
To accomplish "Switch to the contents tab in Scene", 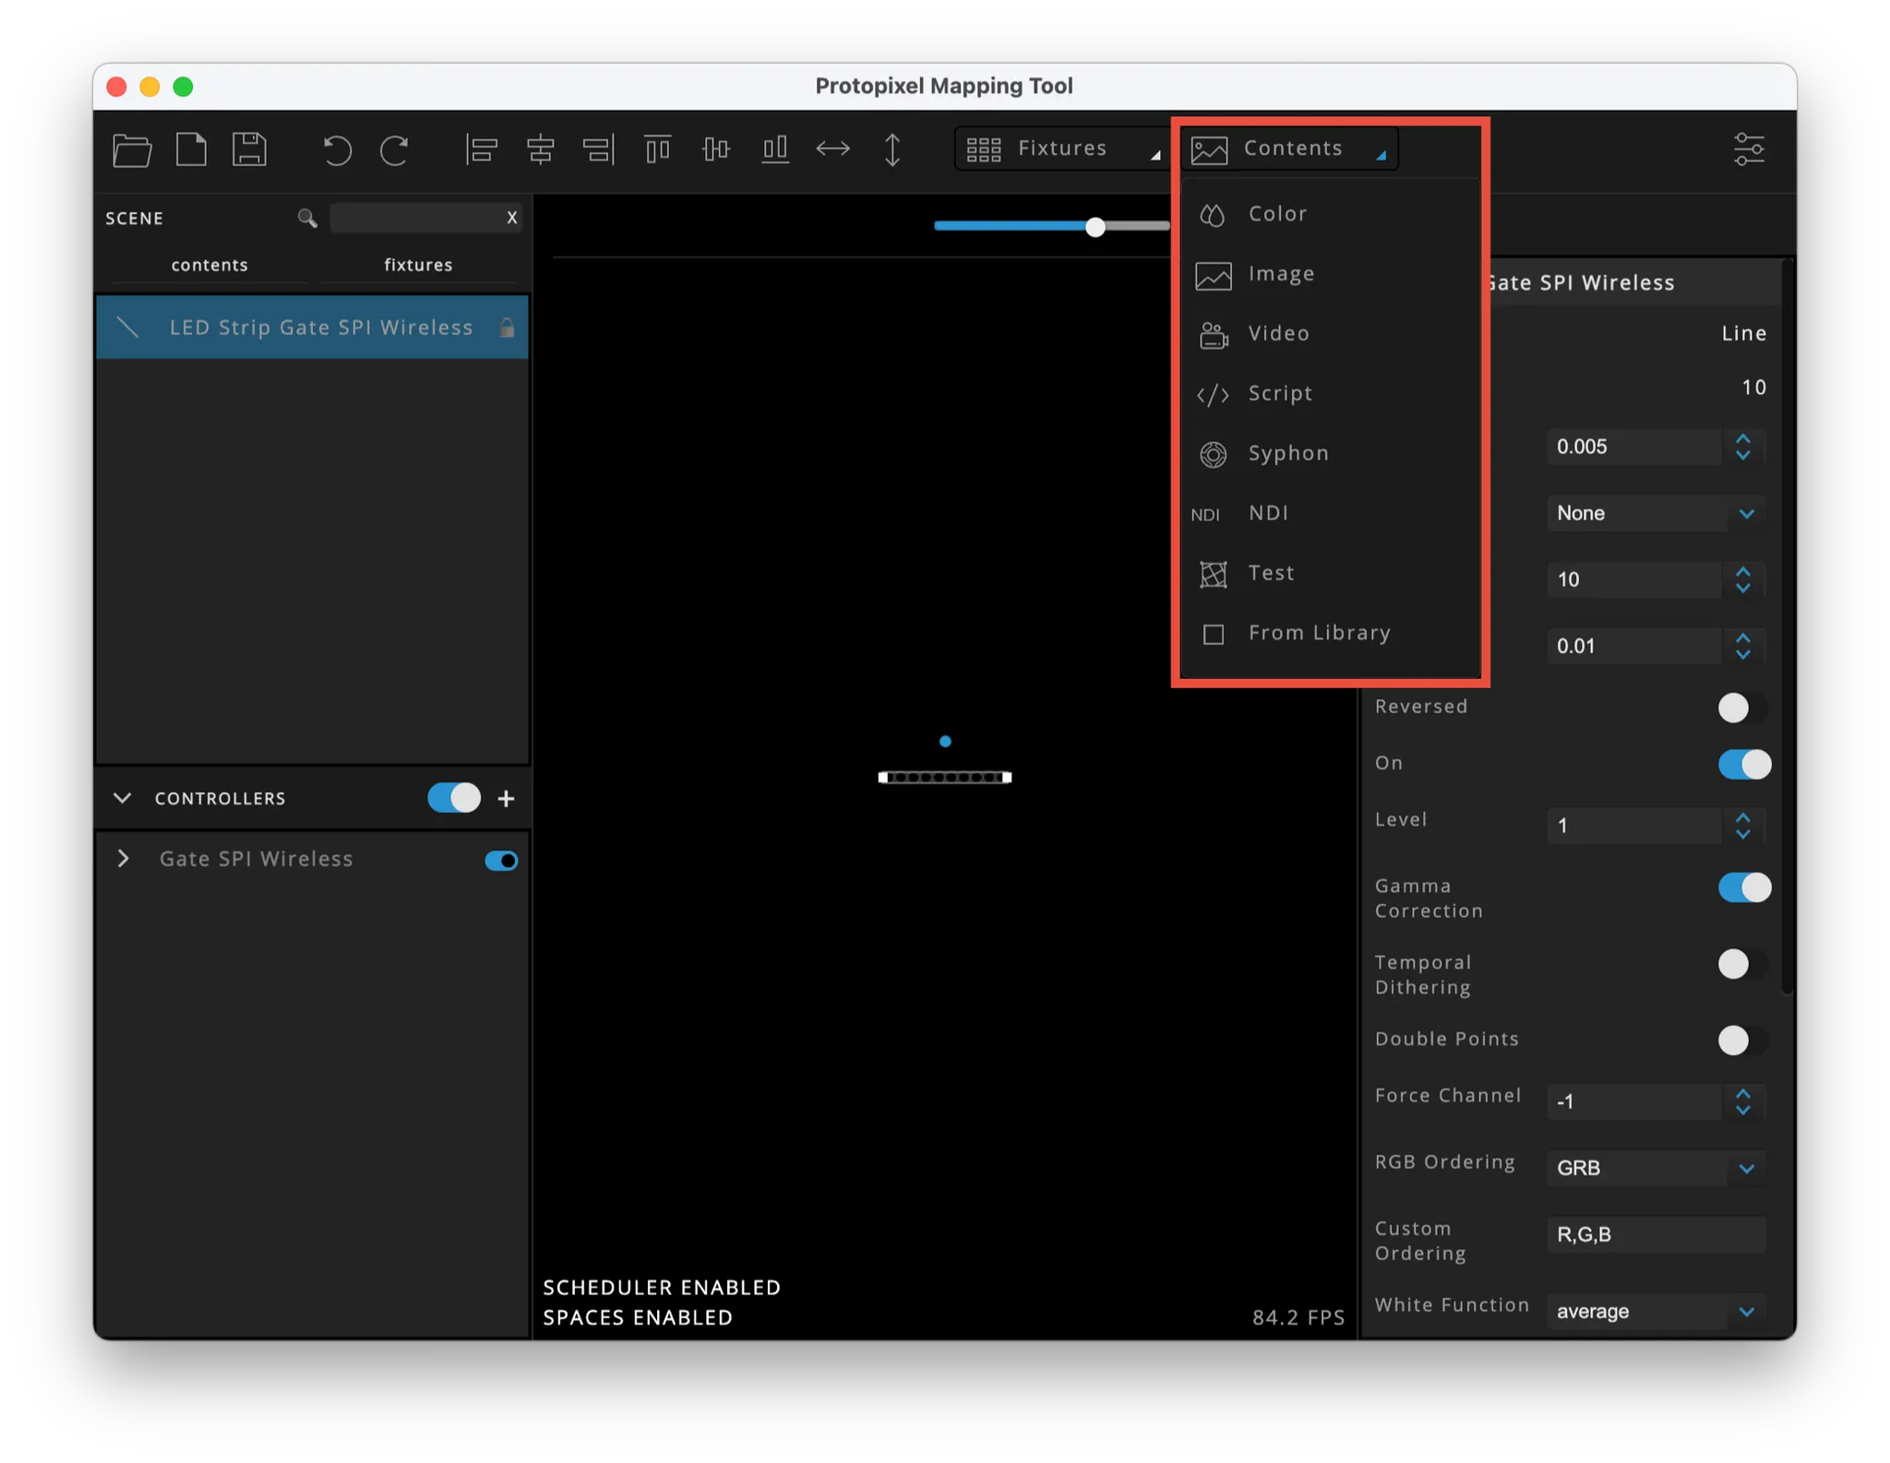I will pyautogui.click(x=209, y=266).
